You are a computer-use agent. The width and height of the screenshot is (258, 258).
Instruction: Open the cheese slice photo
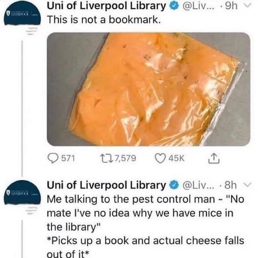149,89
